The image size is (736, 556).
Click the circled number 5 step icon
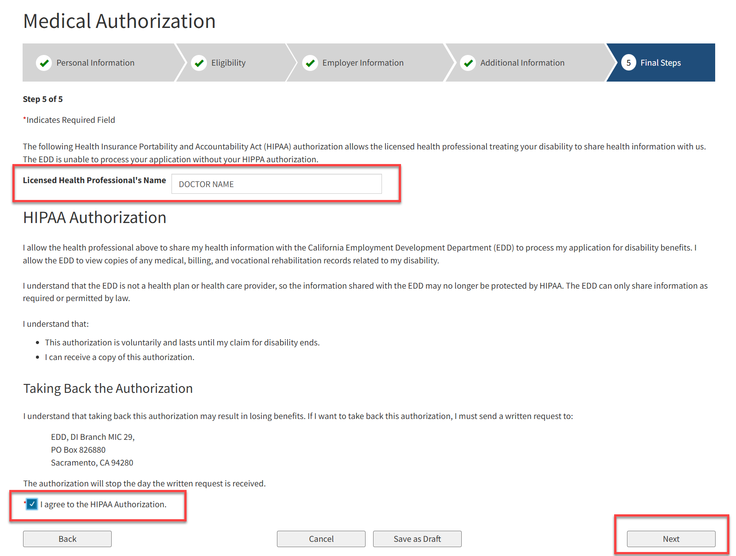click(x=628, y=63)
